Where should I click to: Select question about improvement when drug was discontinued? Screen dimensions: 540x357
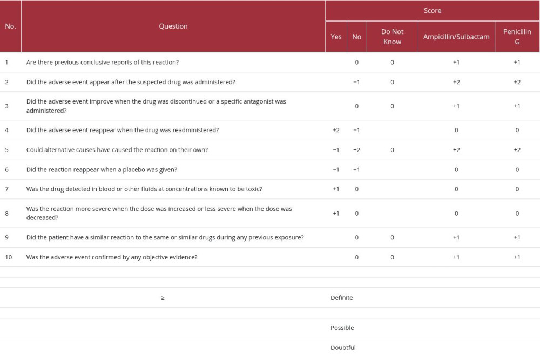(156, 106)
